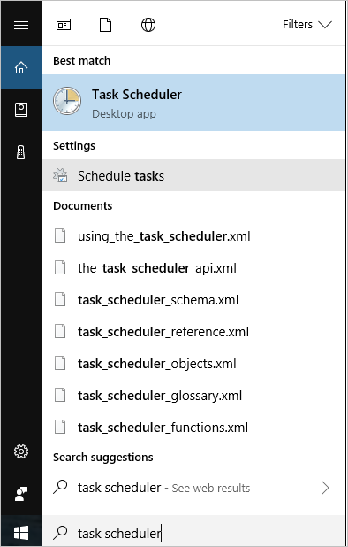Click file icon beside task_scheduler_functions.xml
Screen dimensions: 348x547
[60, 427]
